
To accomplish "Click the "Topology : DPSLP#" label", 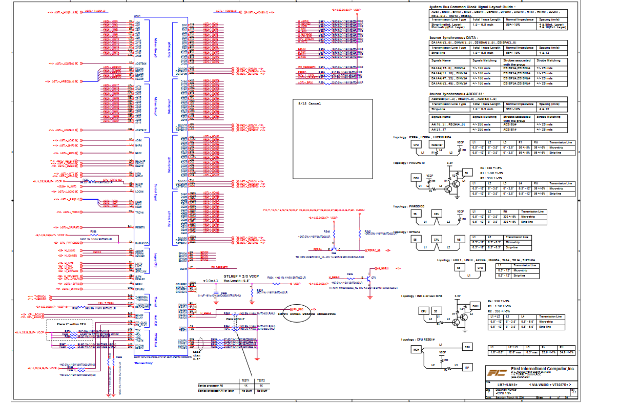I will point(407,232).
